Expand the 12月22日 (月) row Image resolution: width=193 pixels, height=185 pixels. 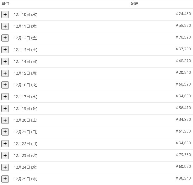(x=5, y=144)
